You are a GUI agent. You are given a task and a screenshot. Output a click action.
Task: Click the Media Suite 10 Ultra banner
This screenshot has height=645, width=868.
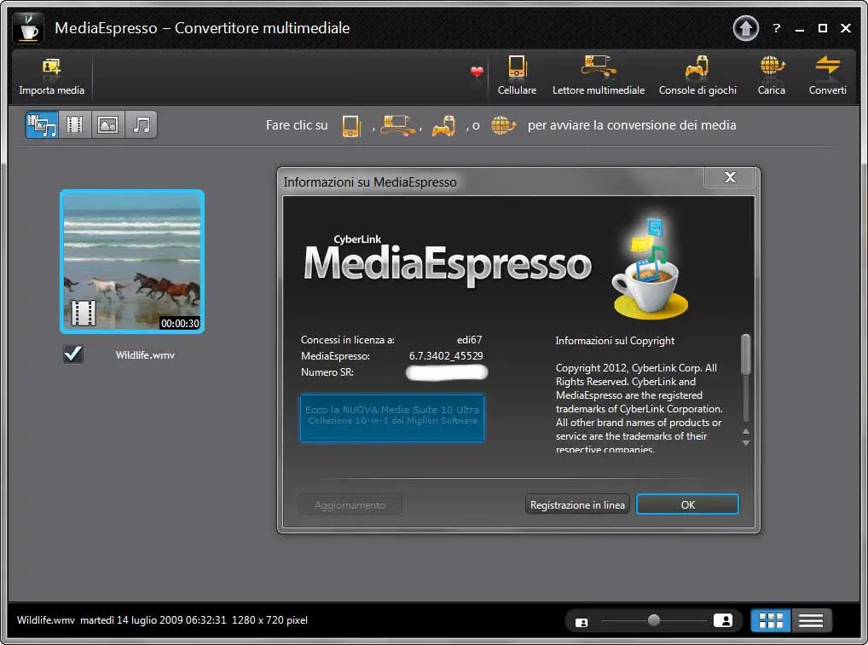click(392, 418)
